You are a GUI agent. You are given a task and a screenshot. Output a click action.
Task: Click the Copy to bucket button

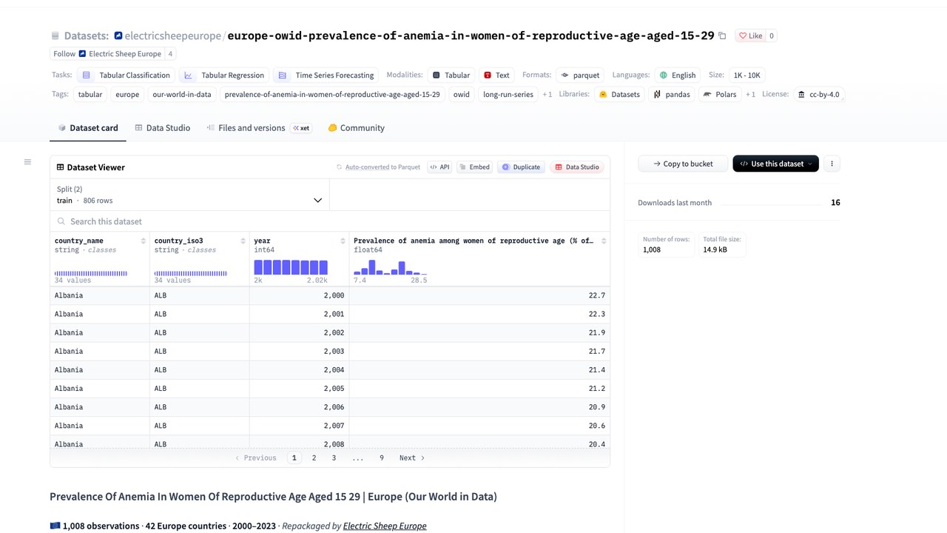[683, 164]
